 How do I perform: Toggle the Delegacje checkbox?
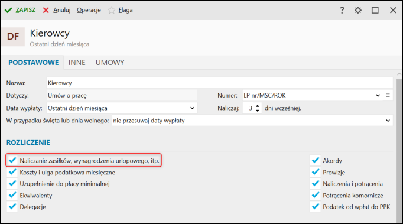(x=12, y=206)
